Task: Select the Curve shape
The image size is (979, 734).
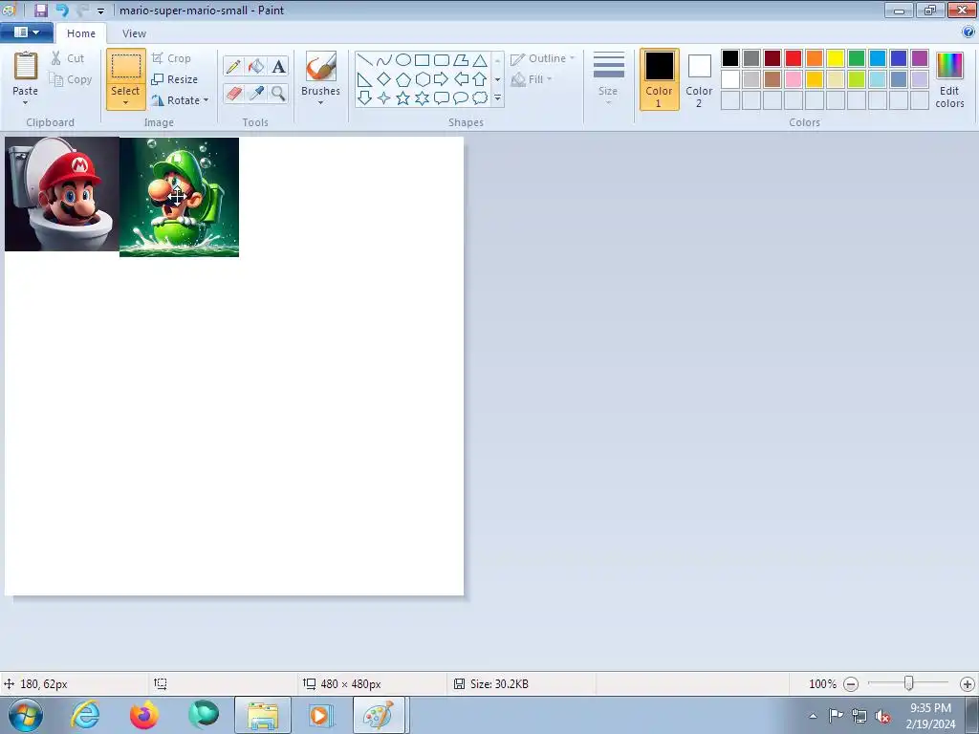Action: (384, 60)
